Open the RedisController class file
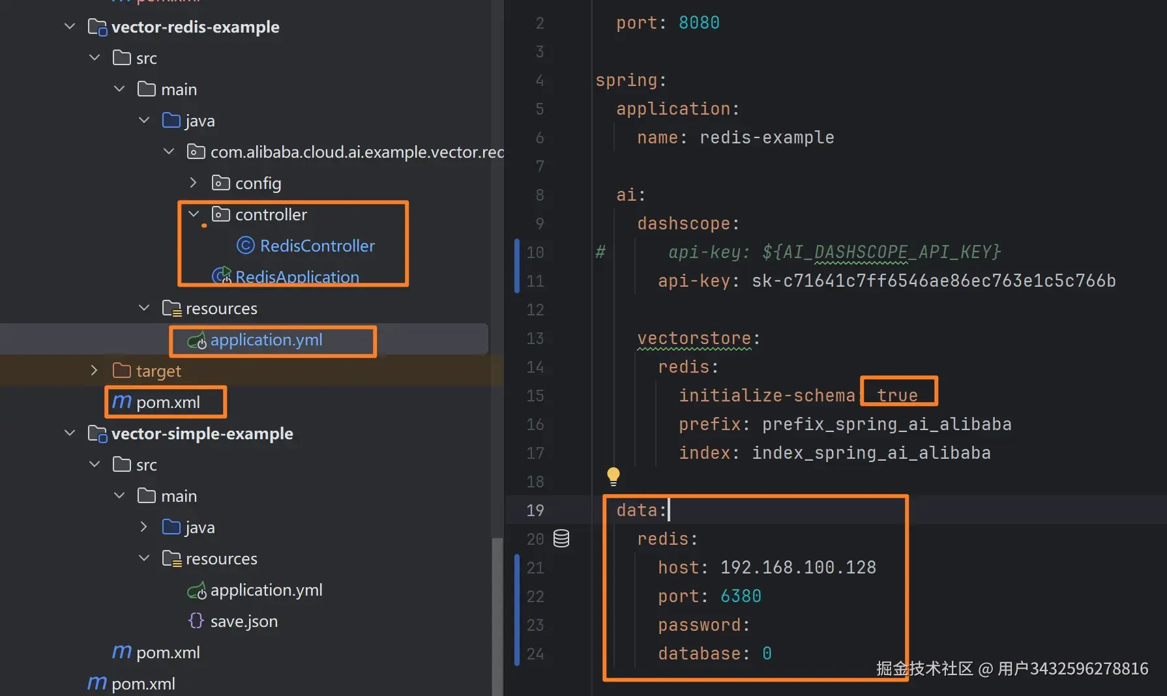 [317, 246]
